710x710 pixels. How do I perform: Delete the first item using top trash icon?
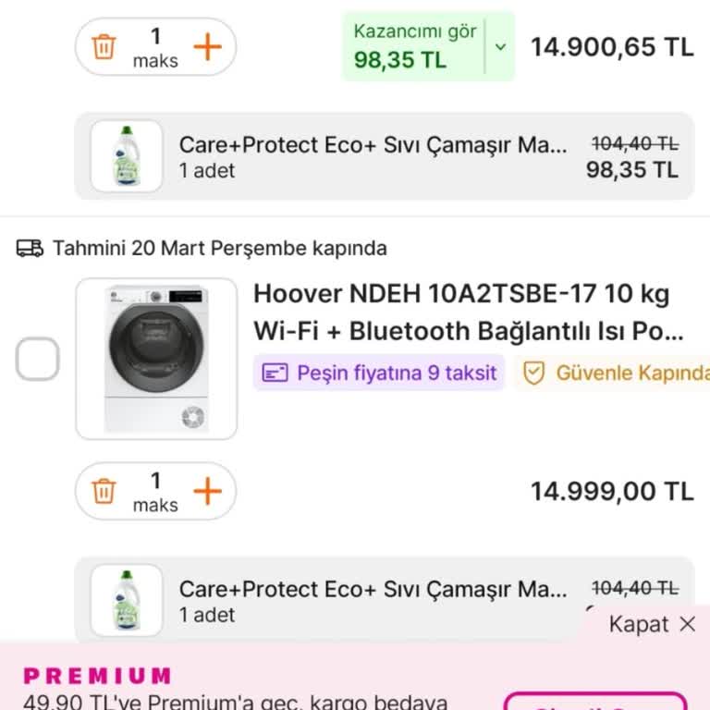click(104, 46)
